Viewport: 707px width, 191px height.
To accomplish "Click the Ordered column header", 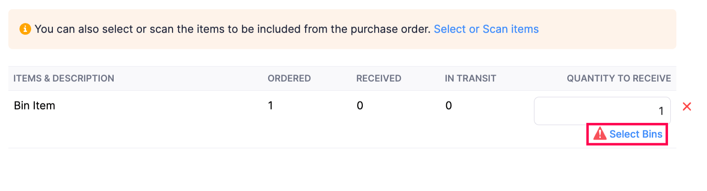I will tap(289, 78).
